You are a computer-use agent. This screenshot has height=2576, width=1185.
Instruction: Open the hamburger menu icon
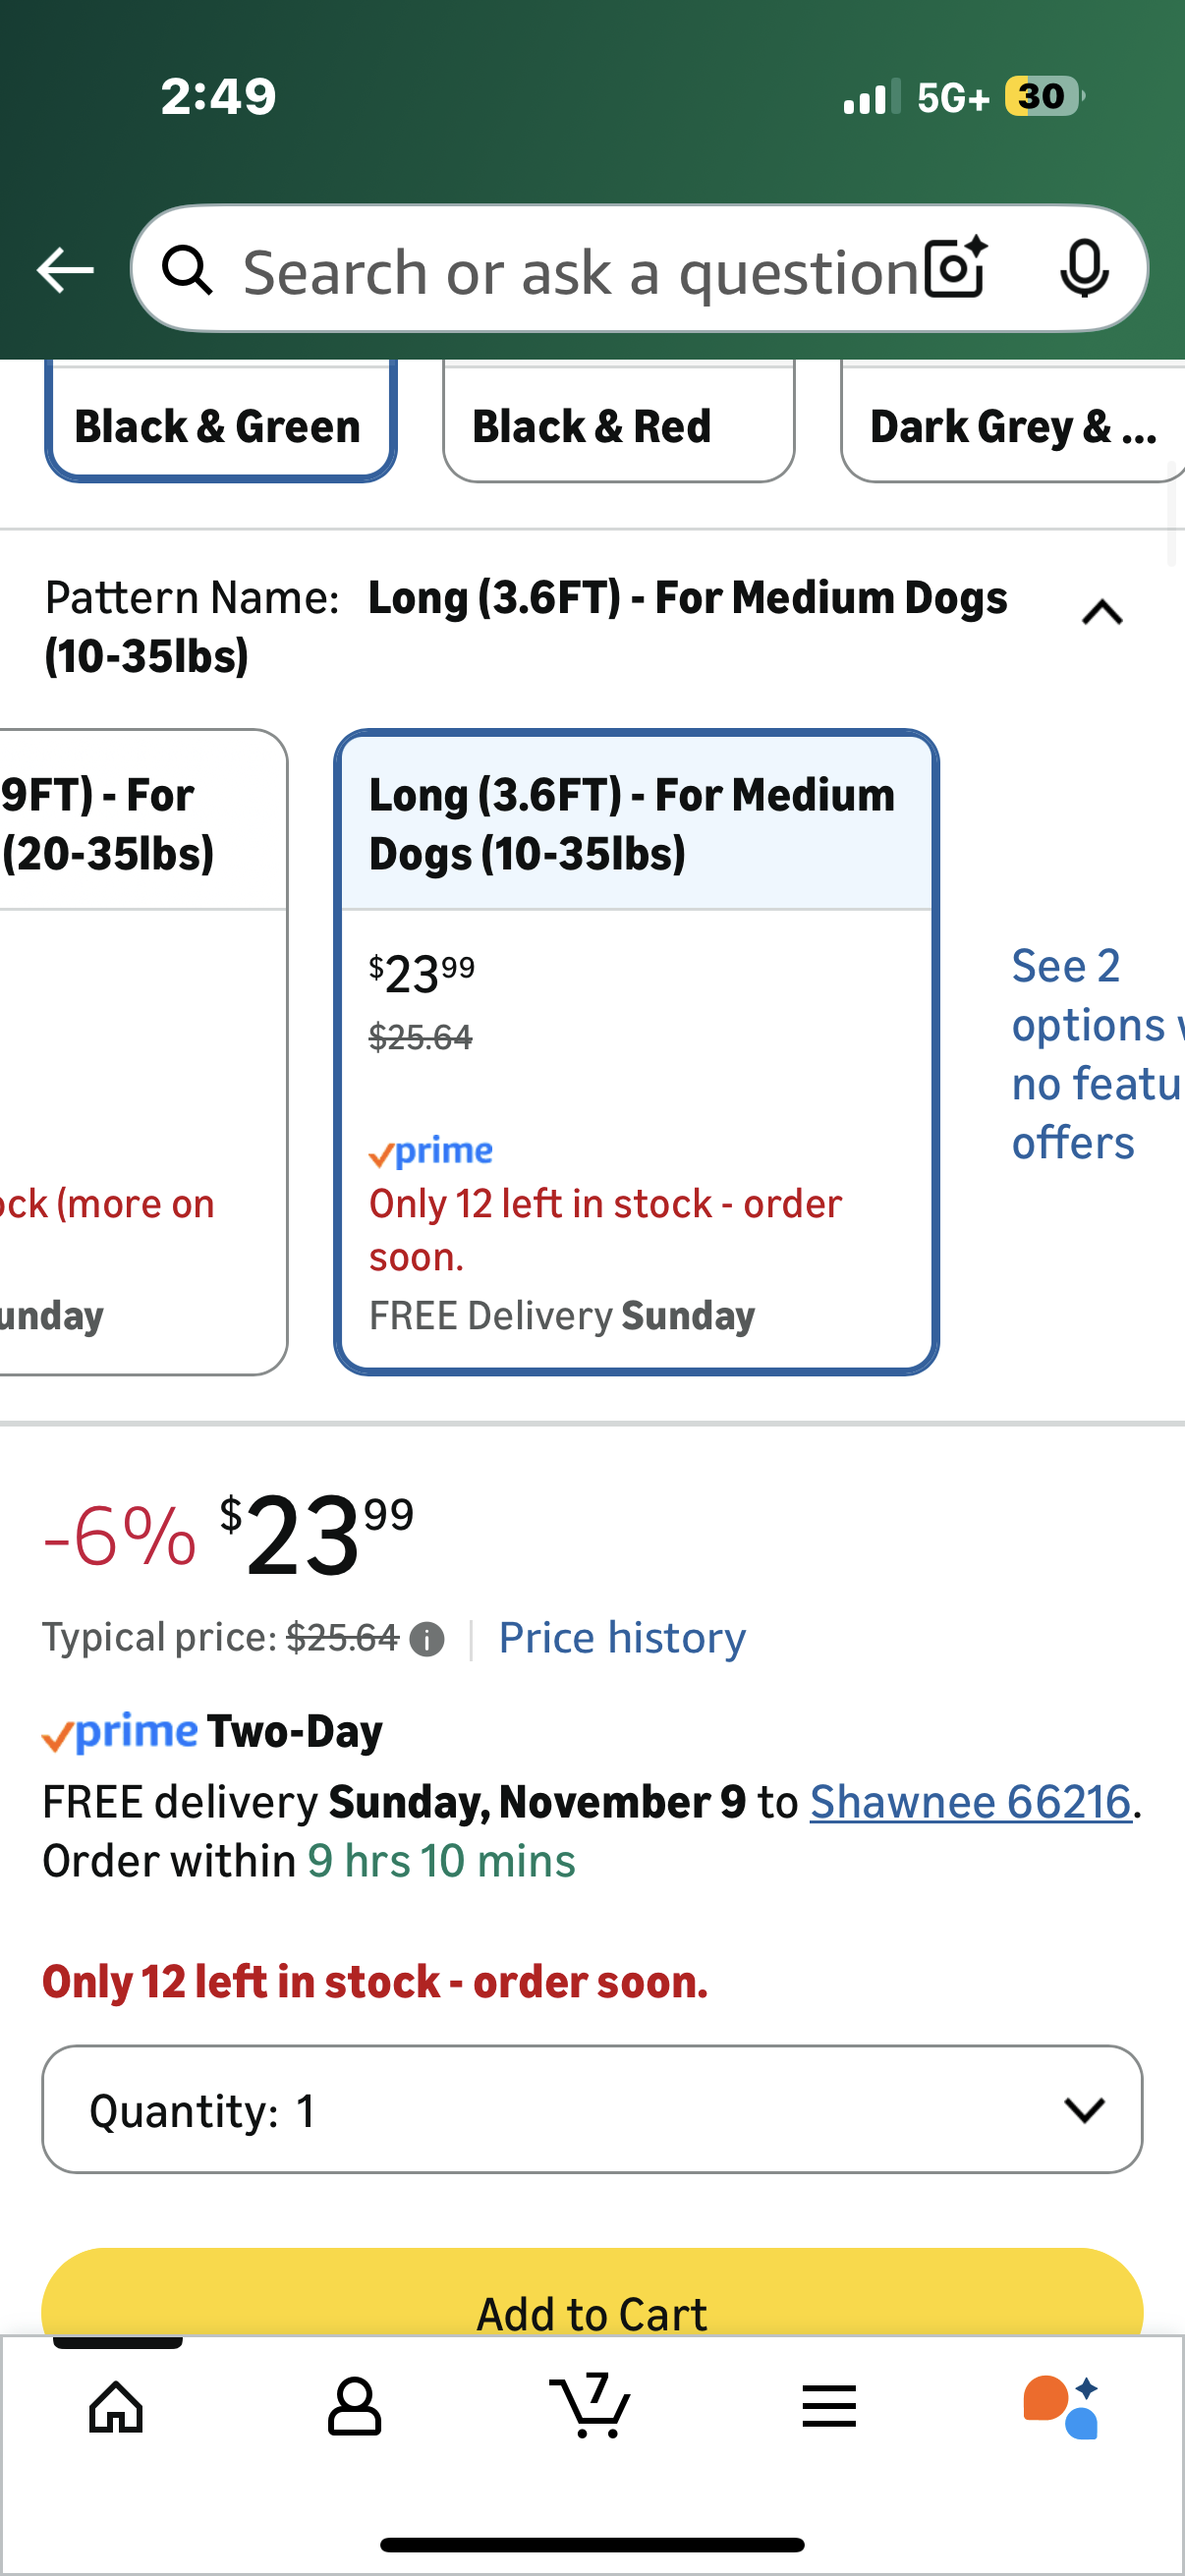click(829, 2406)
